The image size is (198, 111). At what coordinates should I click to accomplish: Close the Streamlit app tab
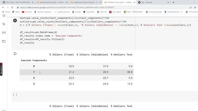click(168, 2)
